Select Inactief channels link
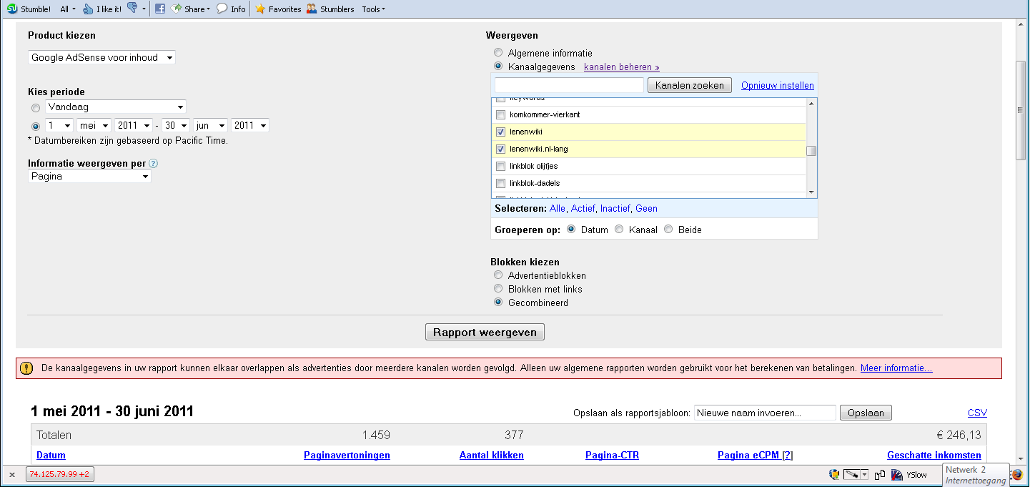This screenshot has height=487, width=1030. coord(615,208)
